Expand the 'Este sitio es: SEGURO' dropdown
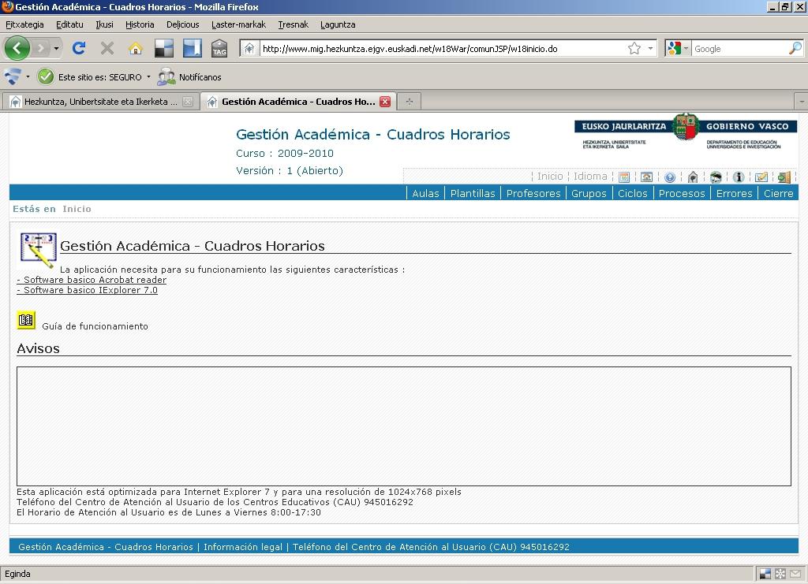808x584 pixels. (148, 77)
